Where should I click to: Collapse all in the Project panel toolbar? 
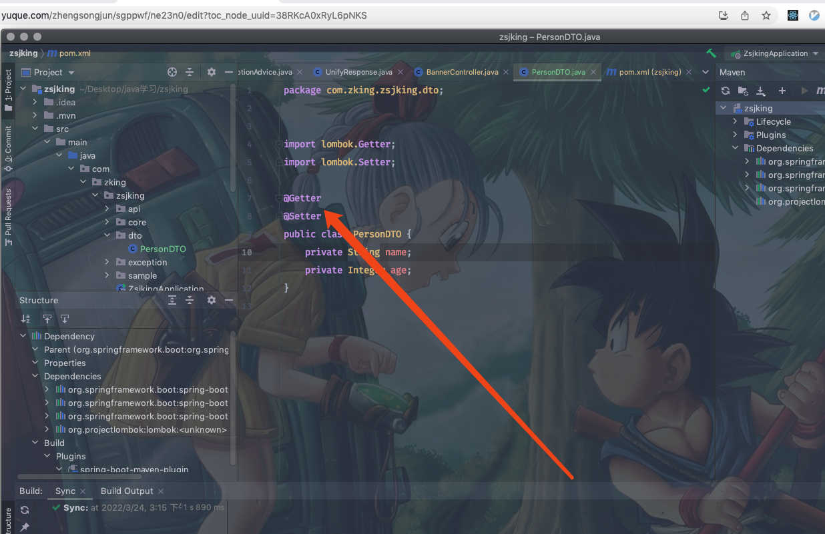[190, 72]
